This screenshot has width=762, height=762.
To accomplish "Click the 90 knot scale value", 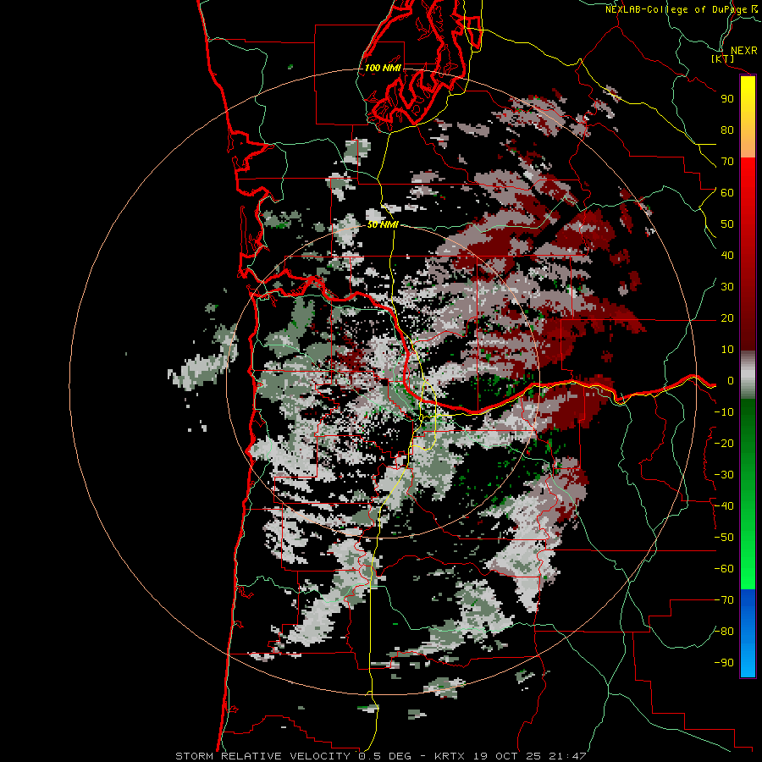I will 727,99.
